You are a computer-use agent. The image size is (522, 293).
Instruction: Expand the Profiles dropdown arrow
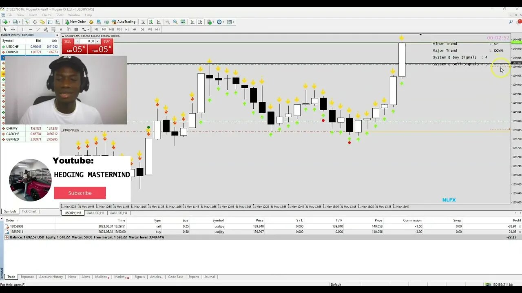pyautogui.click(x=20, y=22)
